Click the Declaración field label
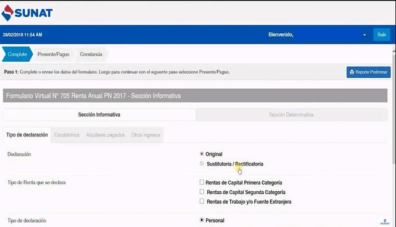 click(19, 154)
